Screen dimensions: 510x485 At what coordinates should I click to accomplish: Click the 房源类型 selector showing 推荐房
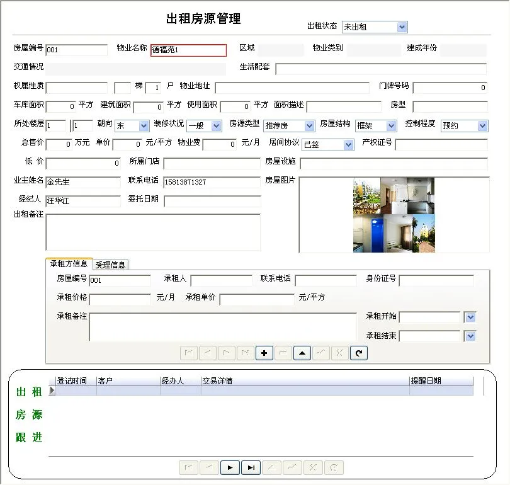310,125
